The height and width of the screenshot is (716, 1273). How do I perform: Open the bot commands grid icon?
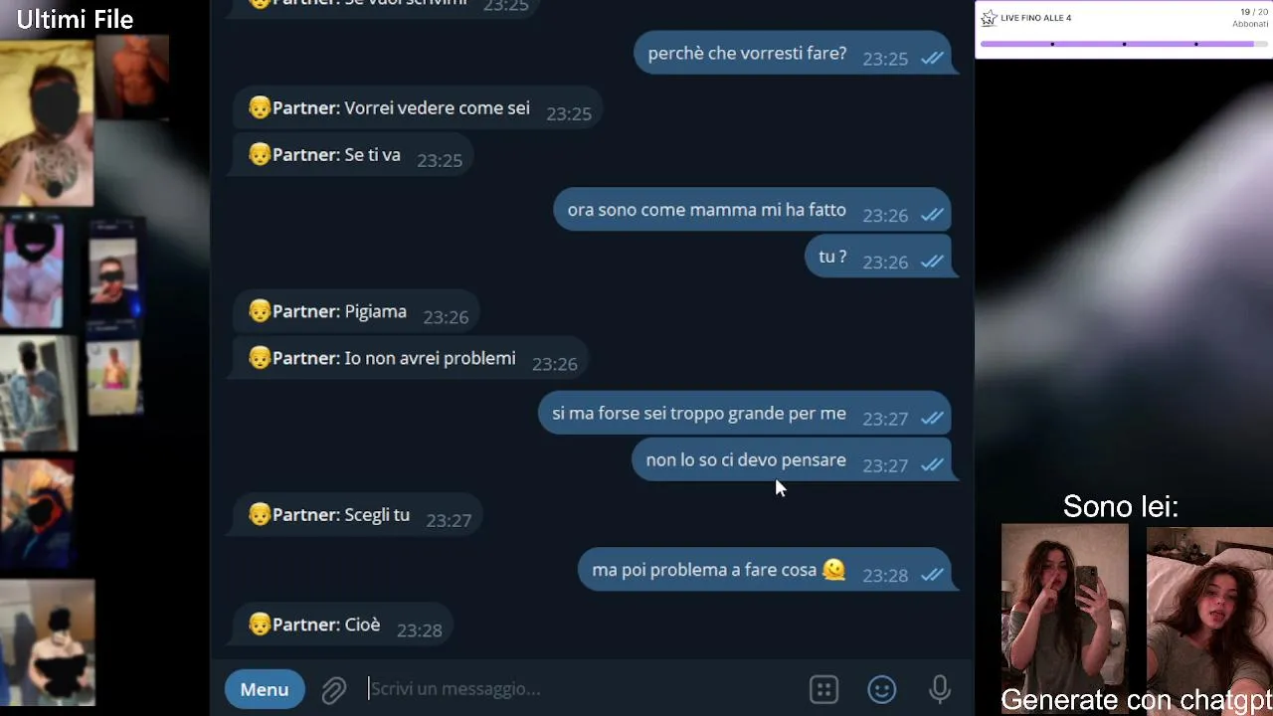click(x=823, y=689)
